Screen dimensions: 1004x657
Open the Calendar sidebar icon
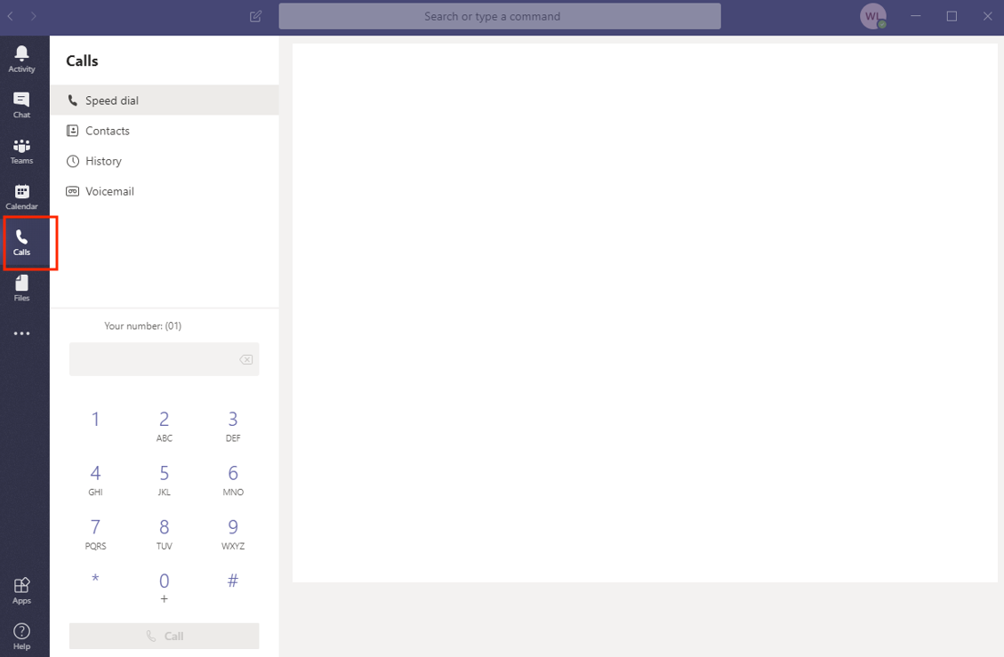click(x=21, y=196)
